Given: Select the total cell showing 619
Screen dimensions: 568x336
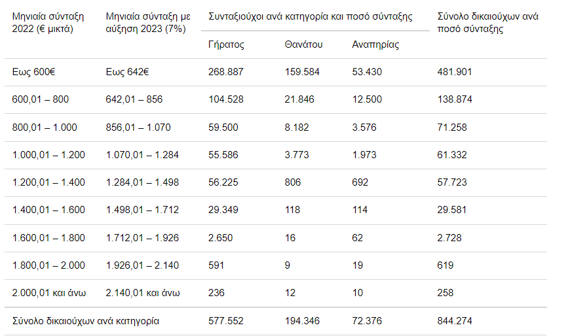Looking at the screenshot, I should coord(445,265).
